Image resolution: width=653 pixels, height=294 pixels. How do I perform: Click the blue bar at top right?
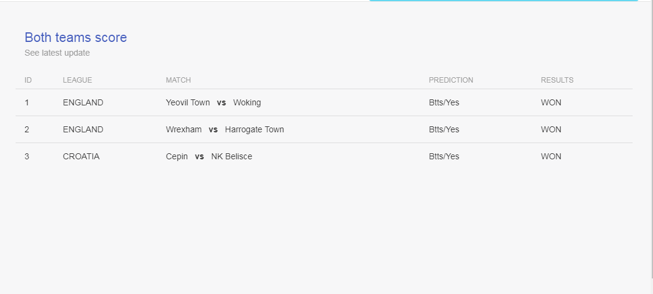(503, 1)
